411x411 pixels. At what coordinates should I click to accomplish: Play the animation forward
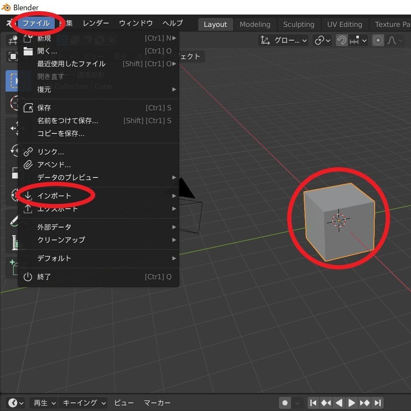[x=352, y=402]
